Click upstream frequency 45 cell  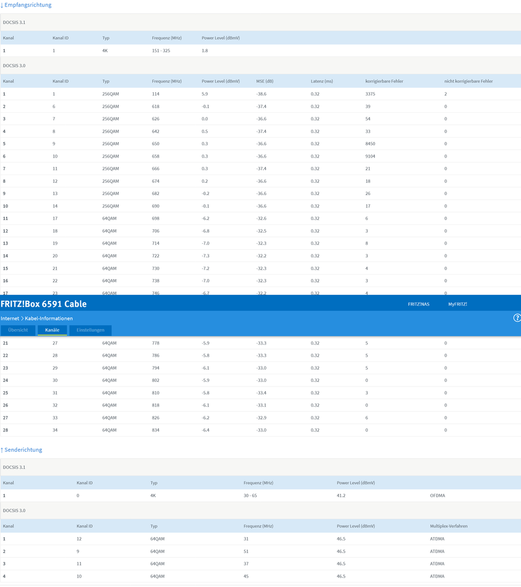tap(246, 576)
